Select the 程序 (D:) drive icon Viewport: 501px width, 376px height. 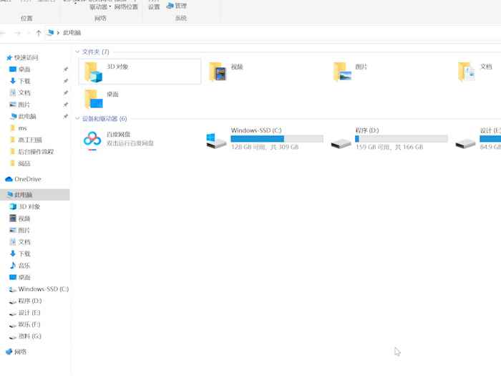(x=341, y=140)
